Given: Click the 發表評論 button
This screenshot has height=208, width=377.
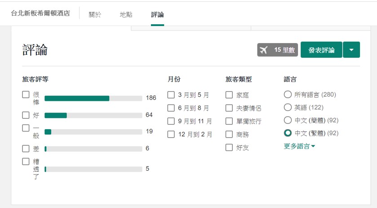Looking at the screenshot, I should click(x=321, y=50).
